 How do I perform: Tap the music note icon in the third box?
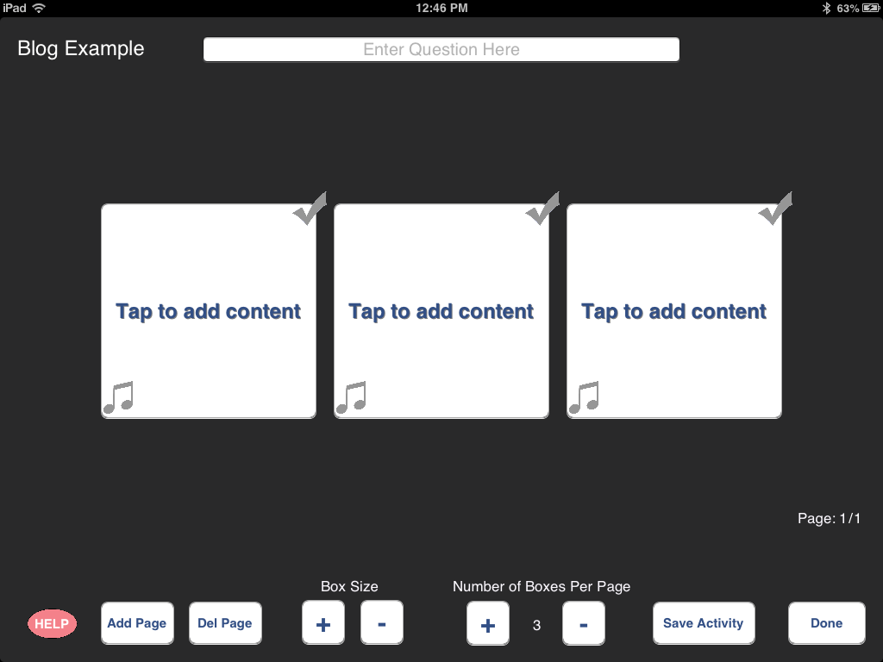click(x=584, y=397)
